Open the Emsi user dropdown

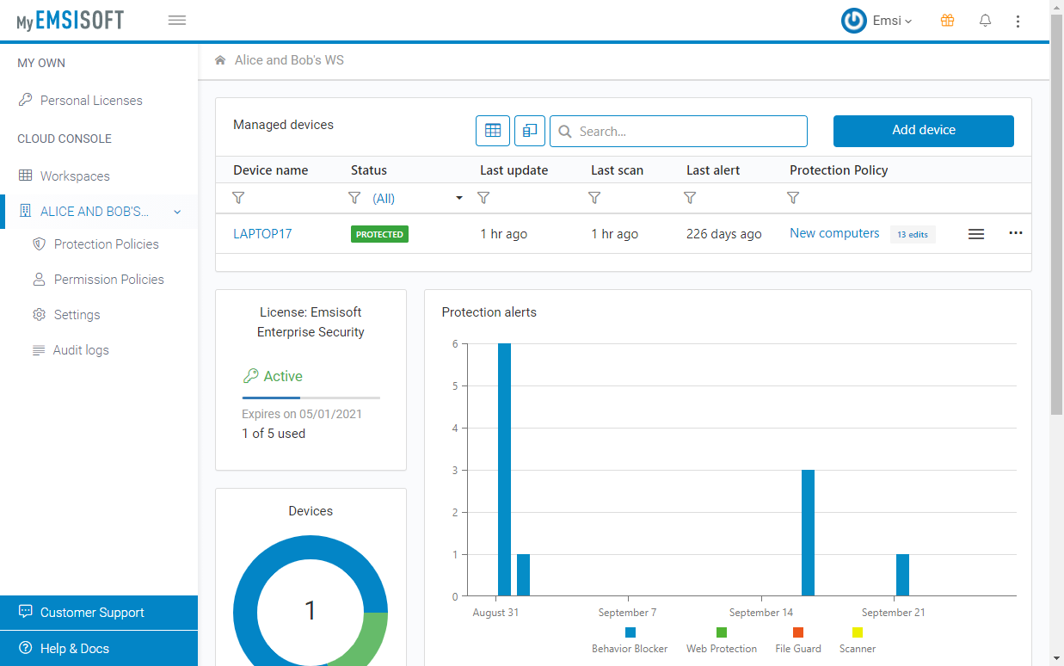[x=892, y=21]
